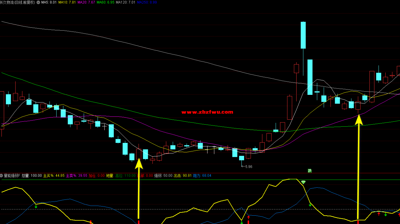Image resolution: width=400 pixels, height=224 pixels.
Task: Click the 高位: 110.00 value
Action: [125, 176]
